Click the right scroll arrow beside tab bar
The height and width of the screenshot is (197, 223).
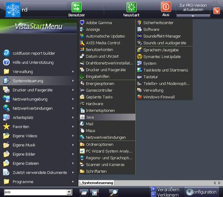(219, 183)
